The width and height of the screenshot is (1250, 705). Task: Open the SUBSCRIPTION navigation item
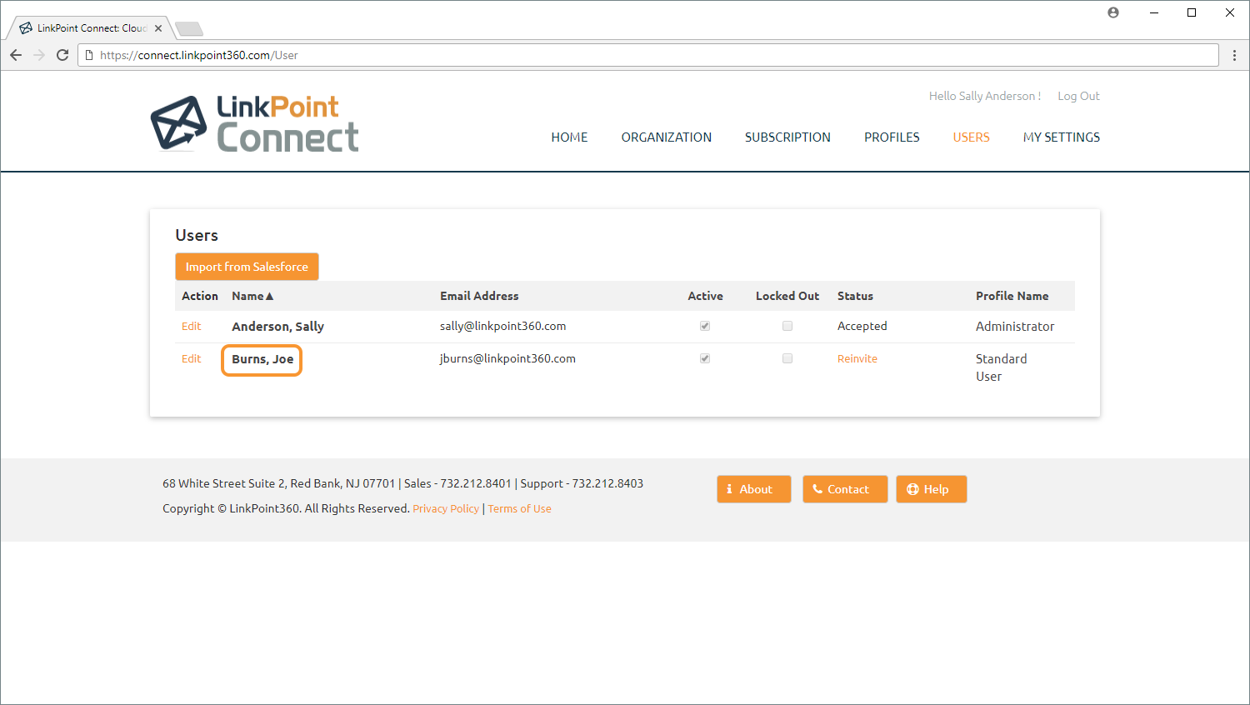point(787,137)
